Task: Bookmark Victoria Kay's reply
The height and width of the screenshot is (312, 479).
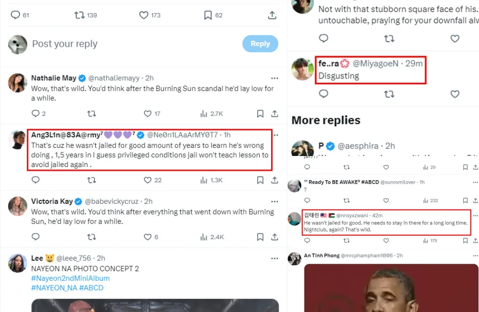Action: (x=260, y=237)
